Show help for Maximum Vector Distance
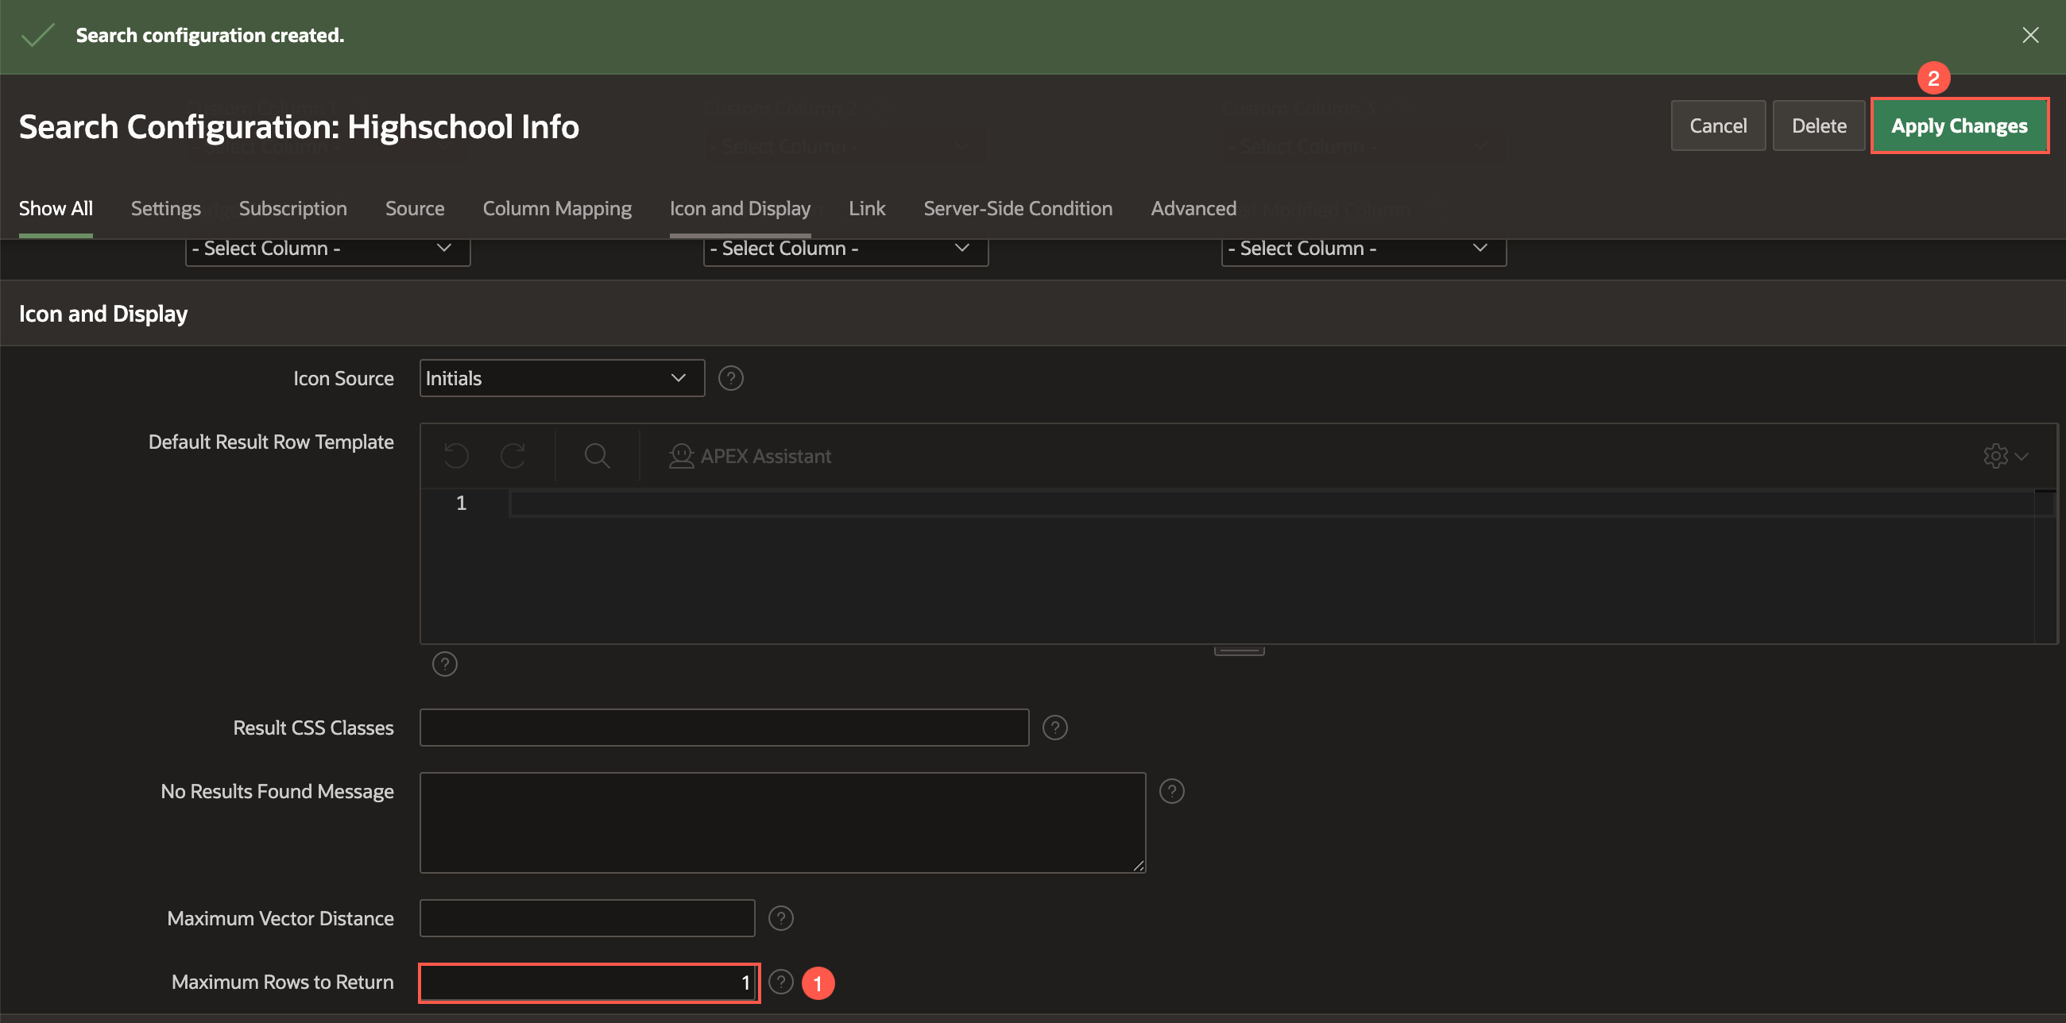Image resolution: width=2066 pixels, height=1023 pixels. coord(780,918)
